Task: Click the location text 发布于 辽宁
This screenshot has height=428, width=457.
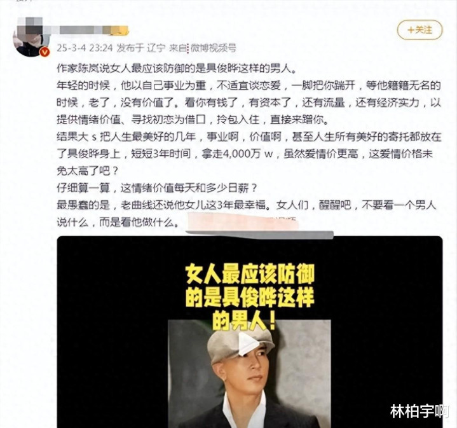Action: click(141, 48)
